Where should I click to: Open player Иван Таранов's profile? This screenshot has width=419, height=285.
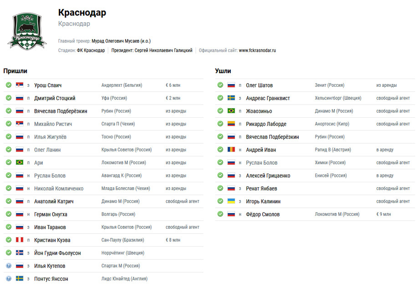point(50,227)
